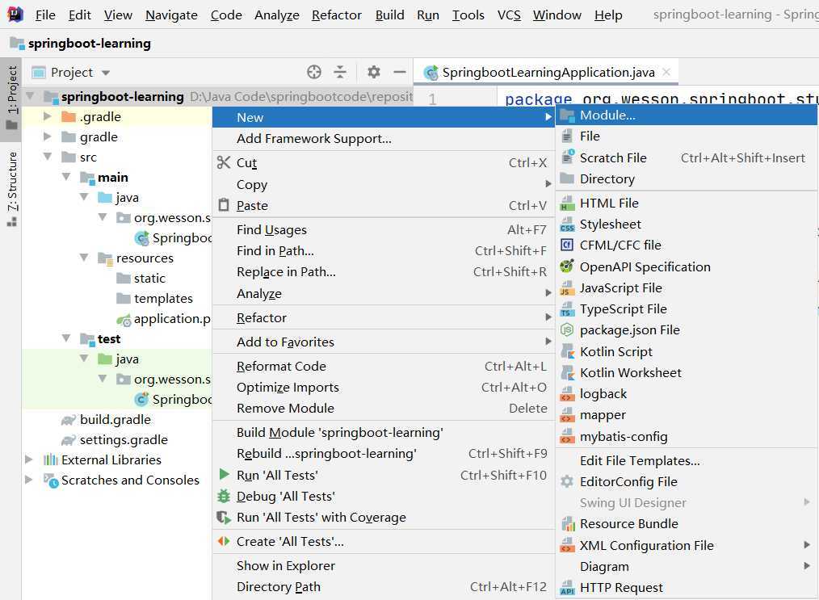Hide the Project panel with minimize icon
Viewport: 819px width, 600px height.
click(399, 72)
